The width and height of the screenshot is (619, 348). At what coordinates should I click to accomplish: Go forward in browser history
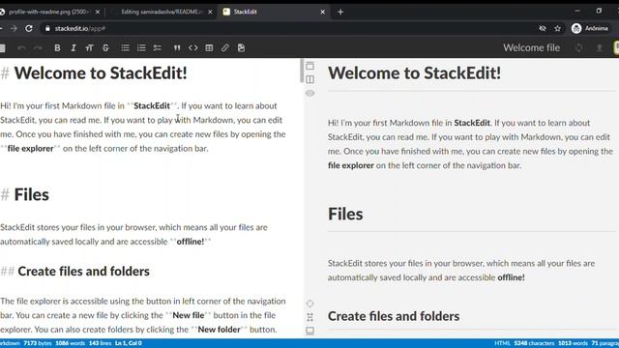(14, 28)
